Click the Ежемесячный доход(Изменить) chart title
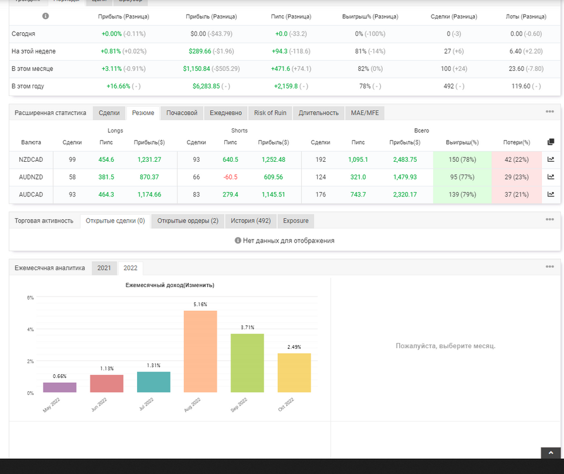This screenshot has width=564, height=474. tap(170, 285)
